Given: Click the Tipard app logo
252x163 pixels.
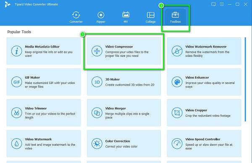Looking at the screenshot, I should [x=7, y=4].
